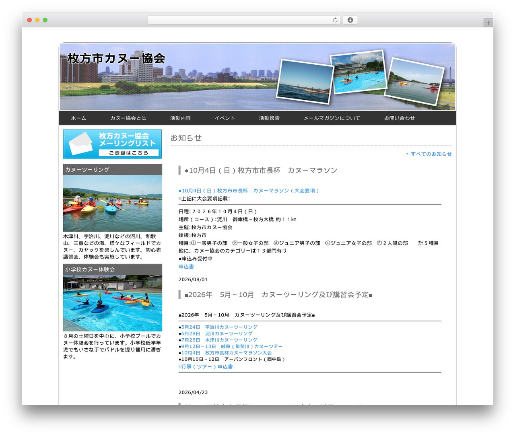
Task: Click the pool canoe photo in the header
Action: click(358, 72)
